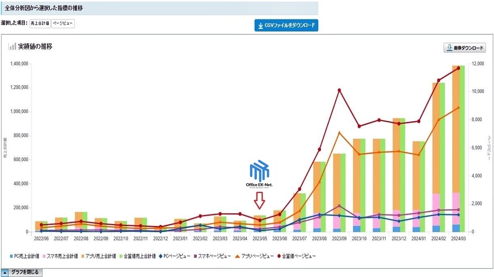
Task: Click the 画像ダウンロード button
Action: coord(465,48)
